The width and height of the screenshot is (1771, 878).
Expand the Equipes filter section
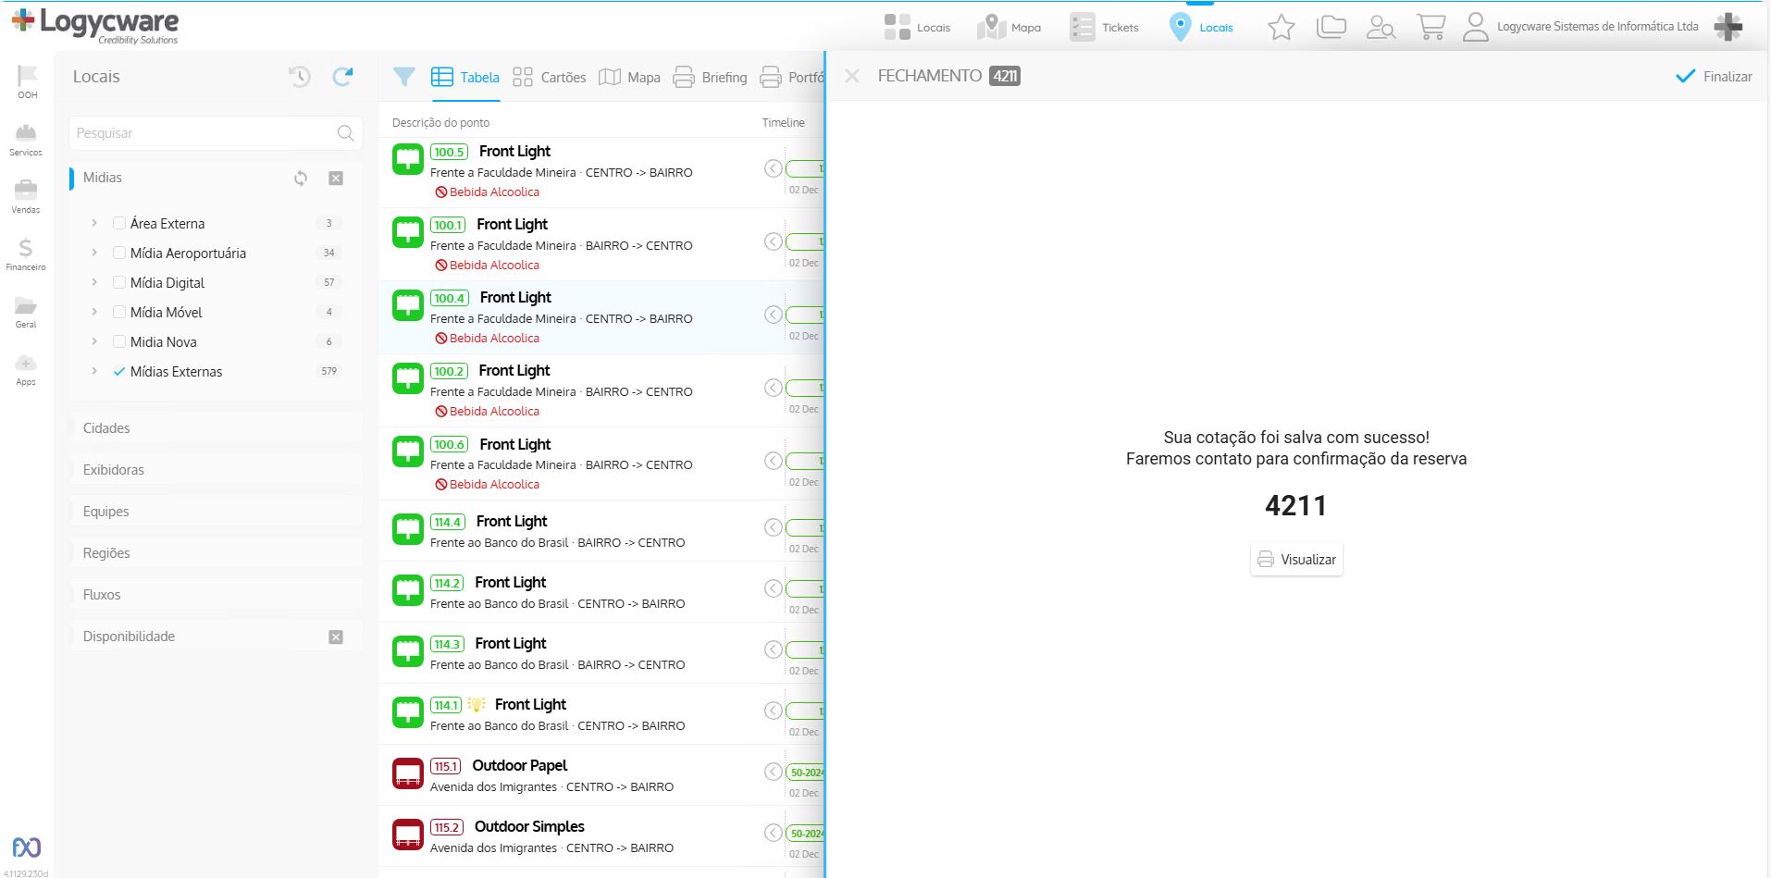point(216,512)
